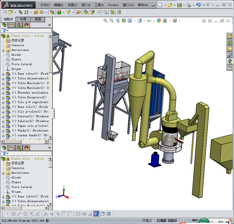Click the Print icon in the toolbar
The image size is (234, 224).
click(x=189, y=5)
